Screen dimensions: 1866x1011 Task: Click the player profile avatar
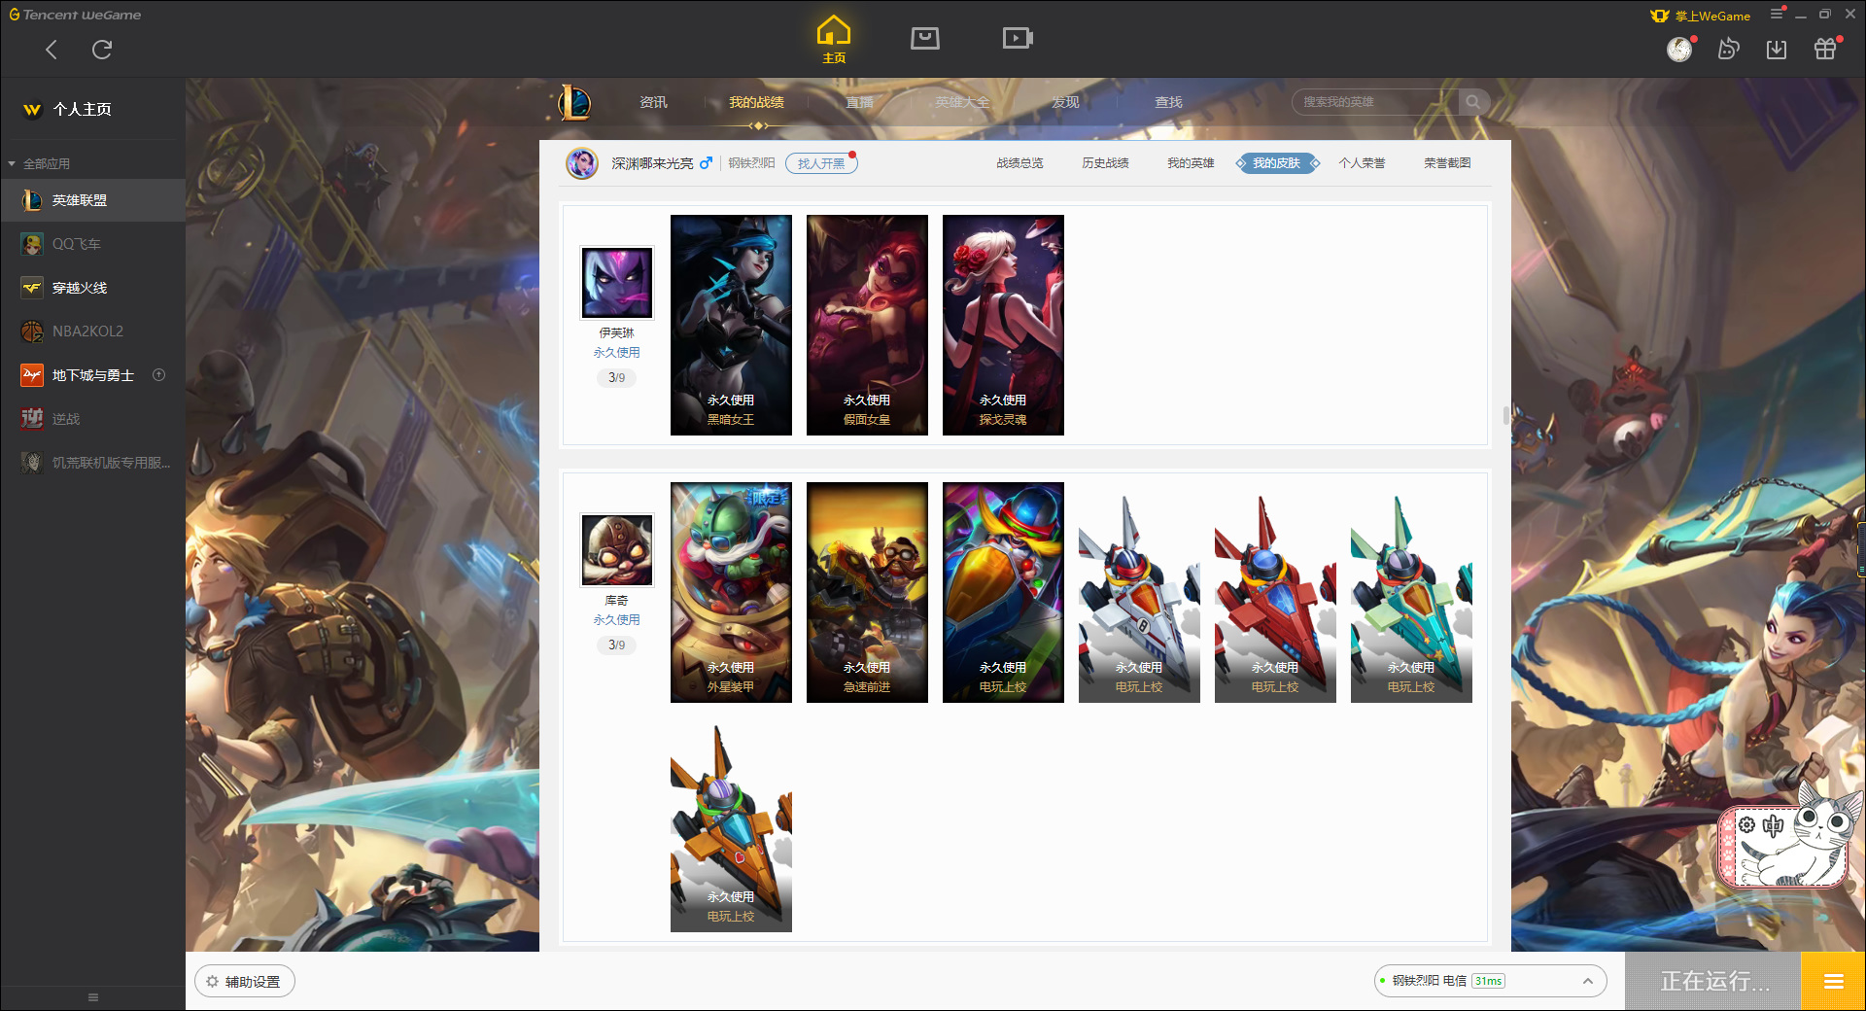(x=582, y=163)
